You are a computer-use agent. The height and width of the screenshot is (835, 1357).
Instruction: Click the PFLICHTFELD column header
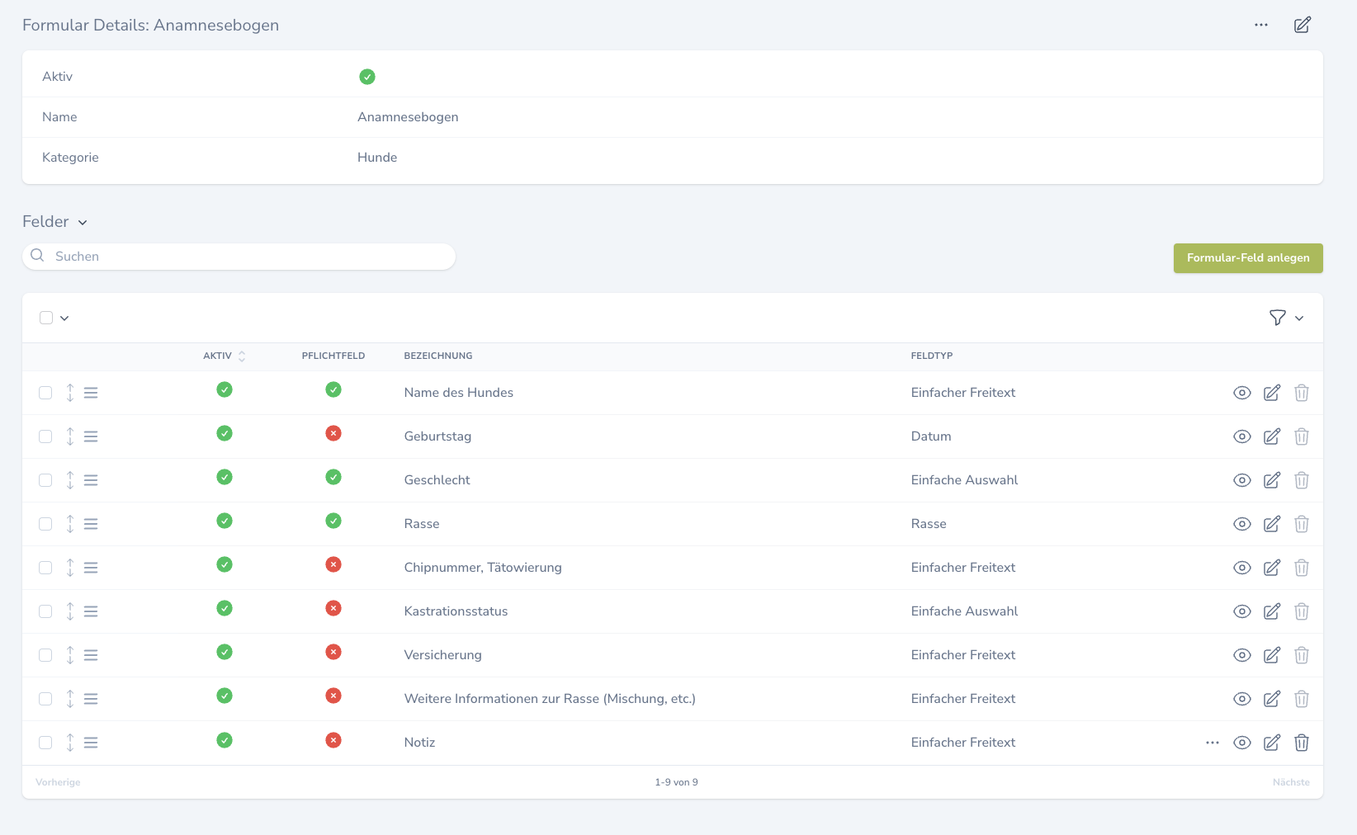(x=333, y=356)
